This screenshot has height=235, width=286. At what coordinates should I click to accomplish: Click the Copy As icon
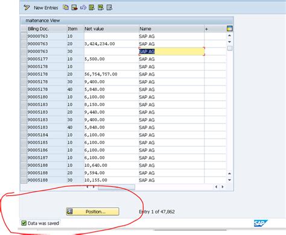[x=66, y=8]
